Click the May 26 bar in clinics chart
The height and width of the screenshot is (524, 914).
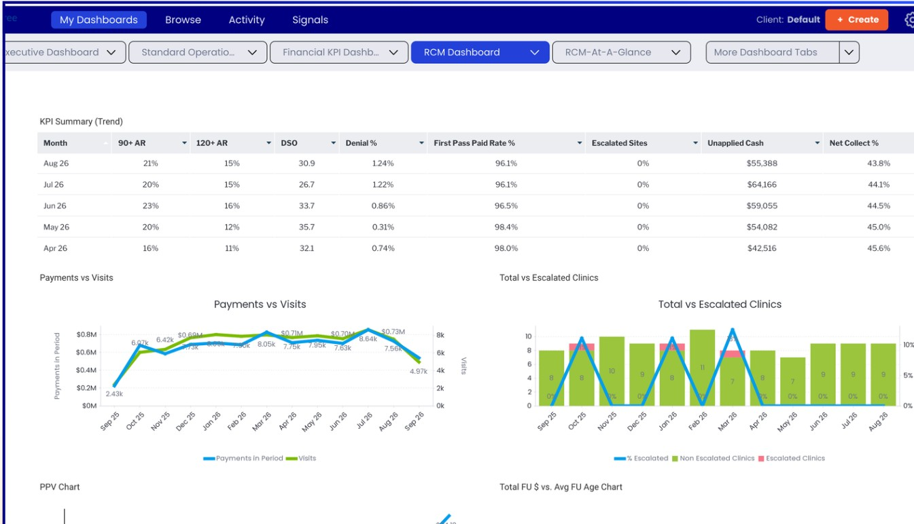pos(792,381)
